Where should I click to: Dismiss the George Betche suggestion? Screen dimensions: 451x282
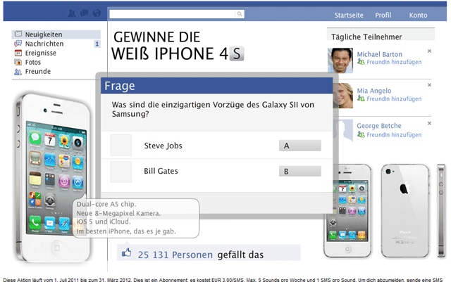pyautogui.click(x=429, y=123)
